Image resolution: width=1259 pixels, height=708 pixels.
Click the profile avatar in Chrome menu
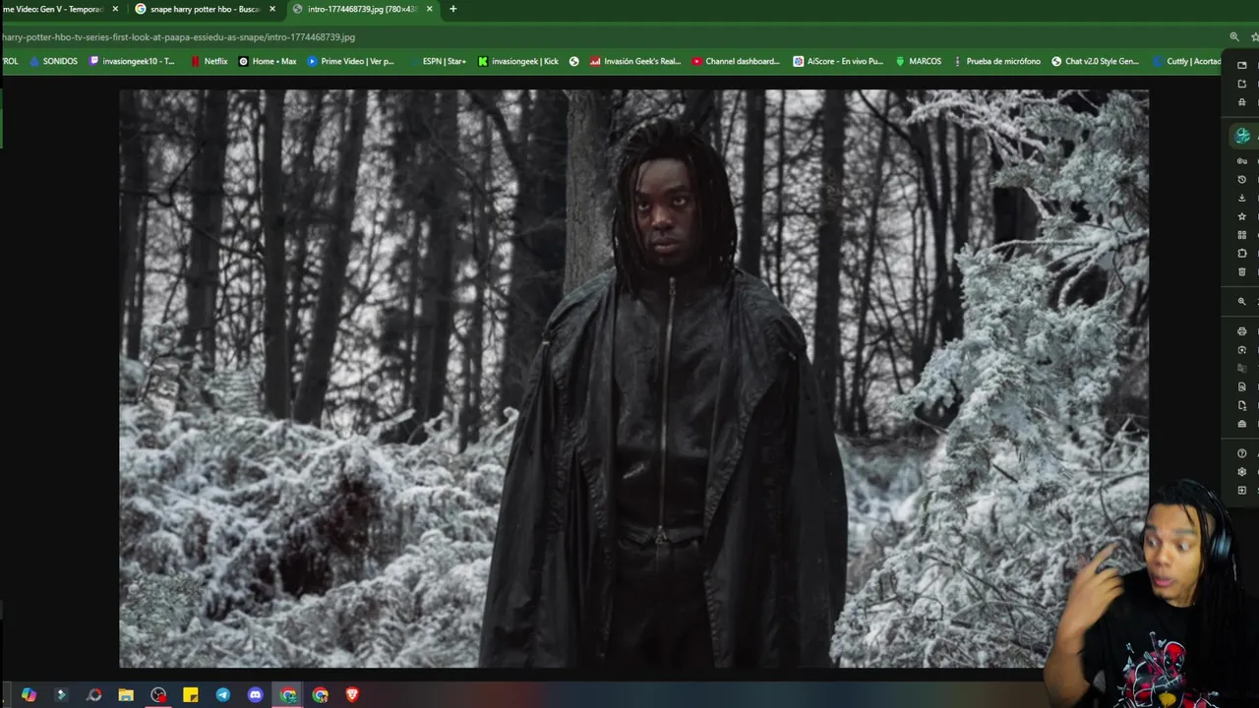(1243, 136)
